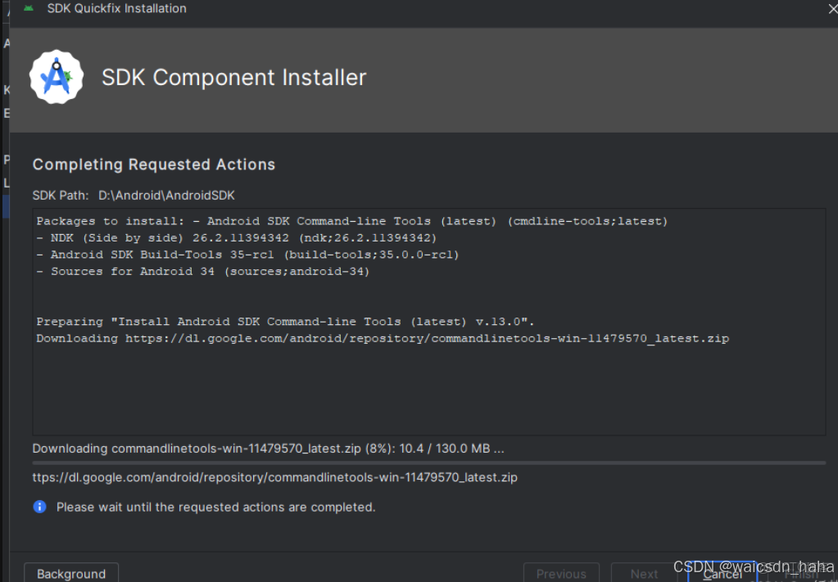Screen dimensions: 838x582
Task: Click the Background button
Action: click(70, 573)
